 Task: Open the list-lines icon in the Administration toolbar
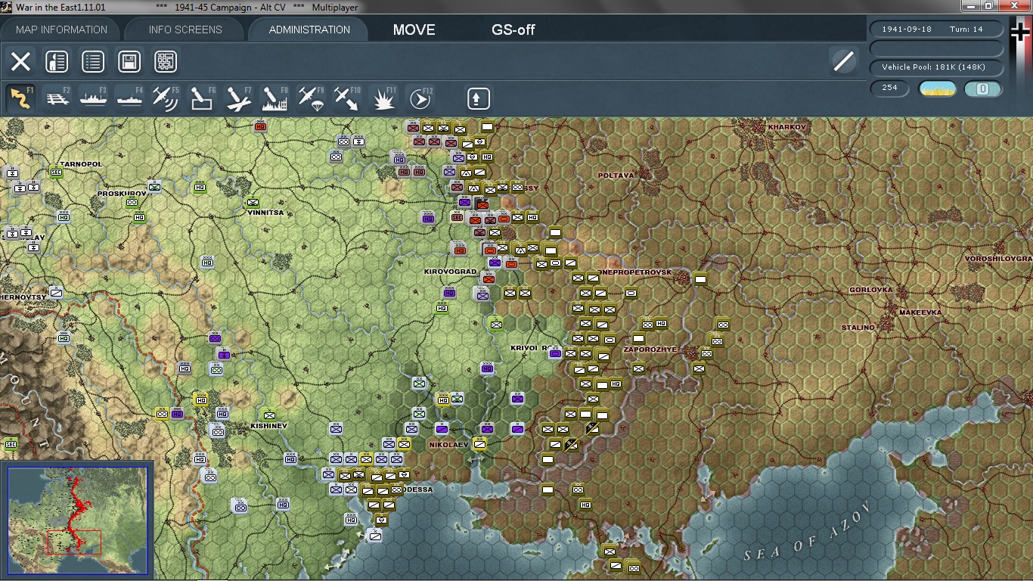(x=93, y=62)
